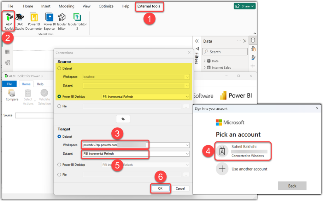323x201 pixels.
Task: Click the Filters funnel icon
Action: click(197, 49)
